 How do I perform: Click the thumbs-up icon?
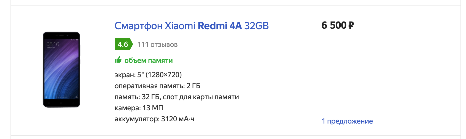point(118,60)
